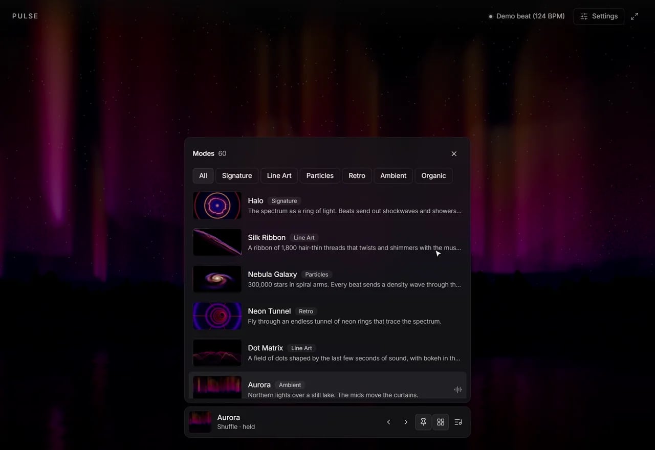This screenshot has width=655, height=450.
Task: Click the Demo beat (124 BPM) indicator
Action: (x=527, y=16)
